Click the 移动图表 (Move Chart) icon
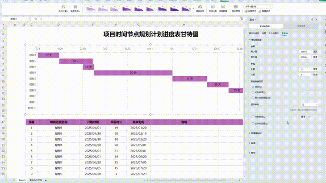 (x=235, y=7)
